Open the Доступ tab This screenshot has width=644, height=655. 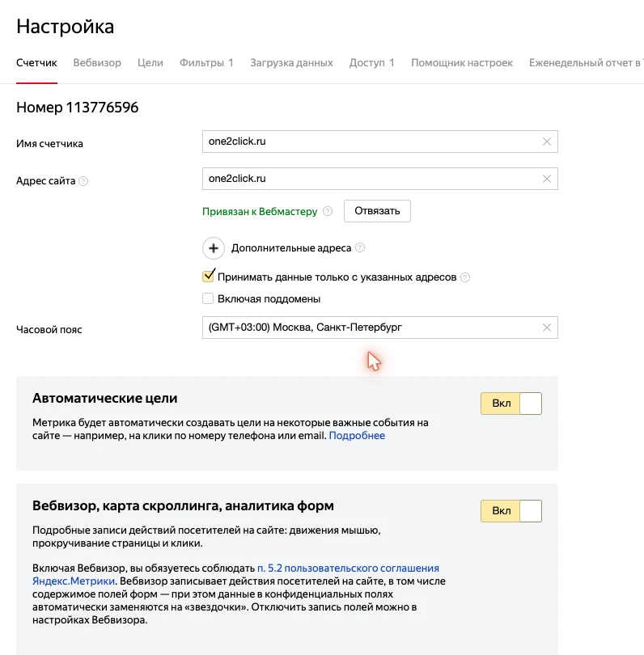[x=372, y=62]
